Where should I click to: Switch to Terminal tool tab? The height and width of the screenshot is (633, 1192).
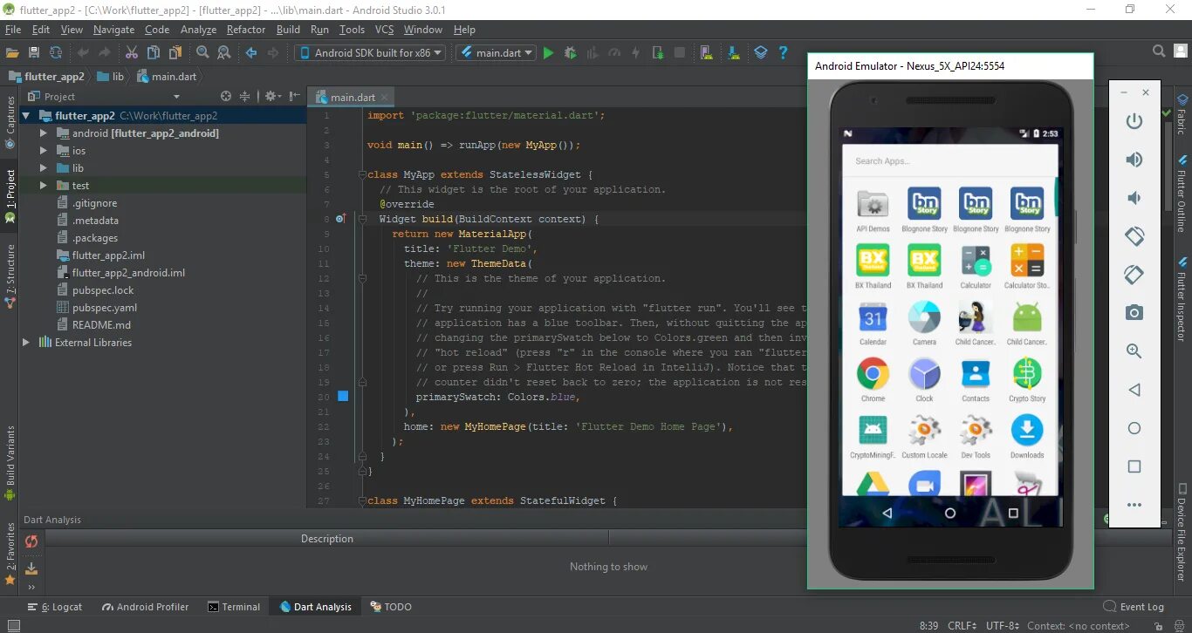click(x=234, y=607)
